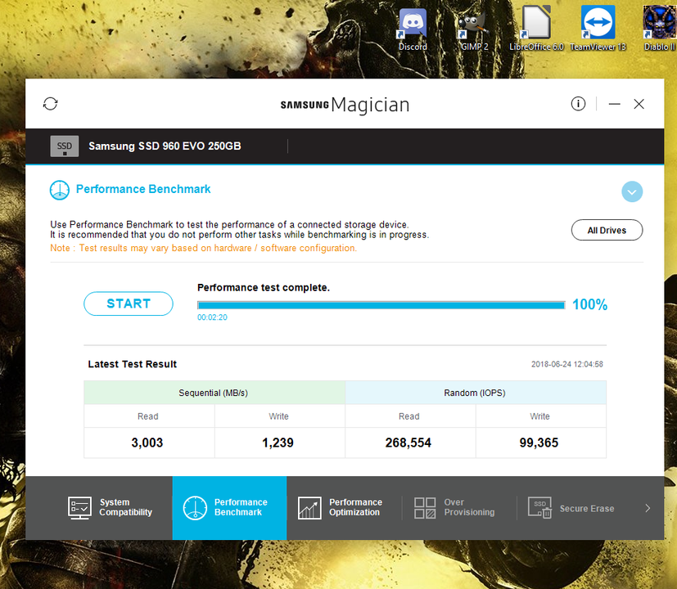
Task: Click the refresh icon in Magician header
Action: point(51,104)
